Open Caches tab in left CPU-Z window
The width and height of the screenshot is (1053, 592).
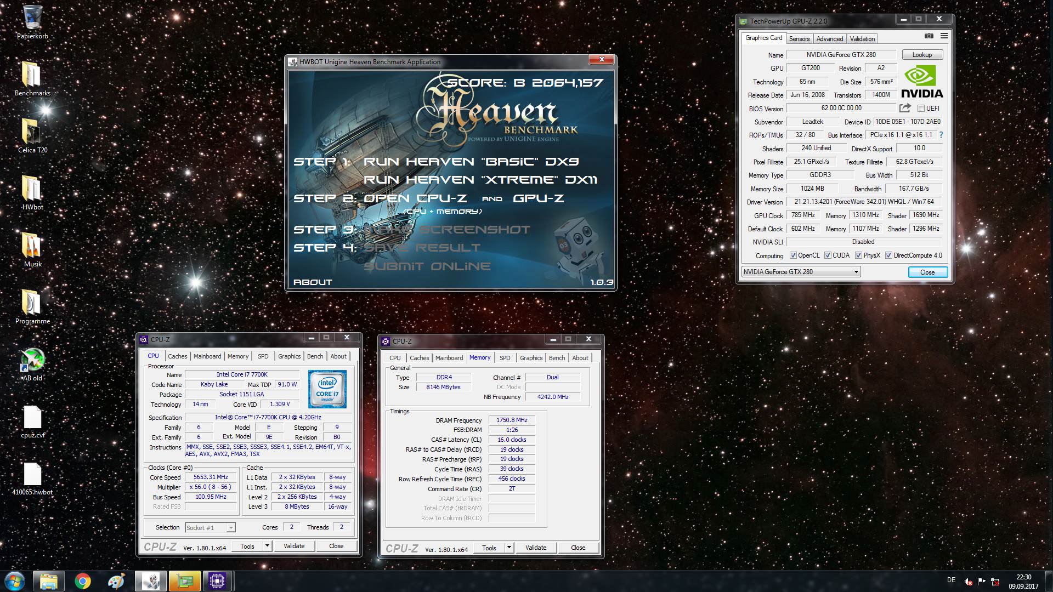[x=177, y=356]
